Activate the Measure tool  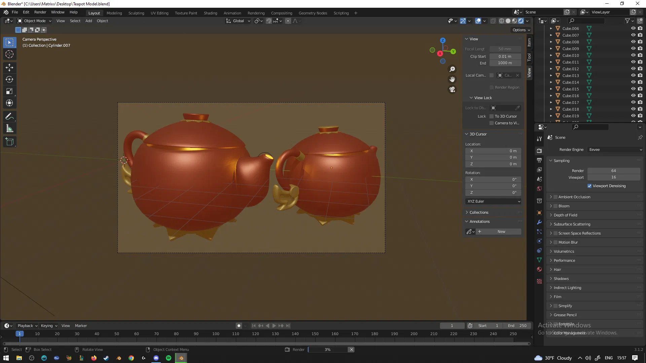coord(9,128)
